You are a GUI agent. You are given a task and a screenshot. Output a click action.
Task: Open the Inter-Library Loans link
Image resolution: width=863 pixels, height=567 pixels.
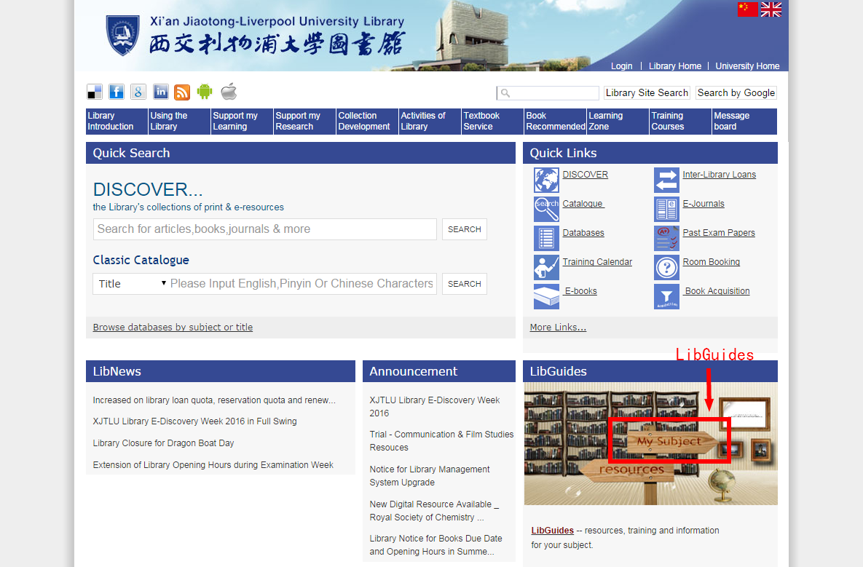[x=720, y=175]
